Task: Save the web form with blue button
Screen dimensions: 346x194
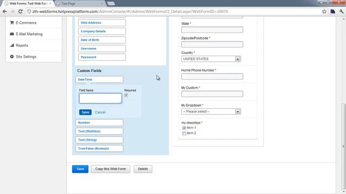Action: 80,169
